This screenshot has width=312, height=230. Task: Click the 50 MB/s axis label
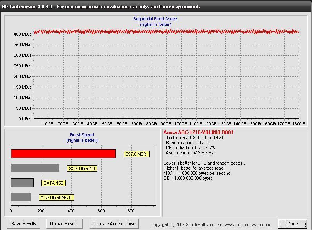(23, 108)
